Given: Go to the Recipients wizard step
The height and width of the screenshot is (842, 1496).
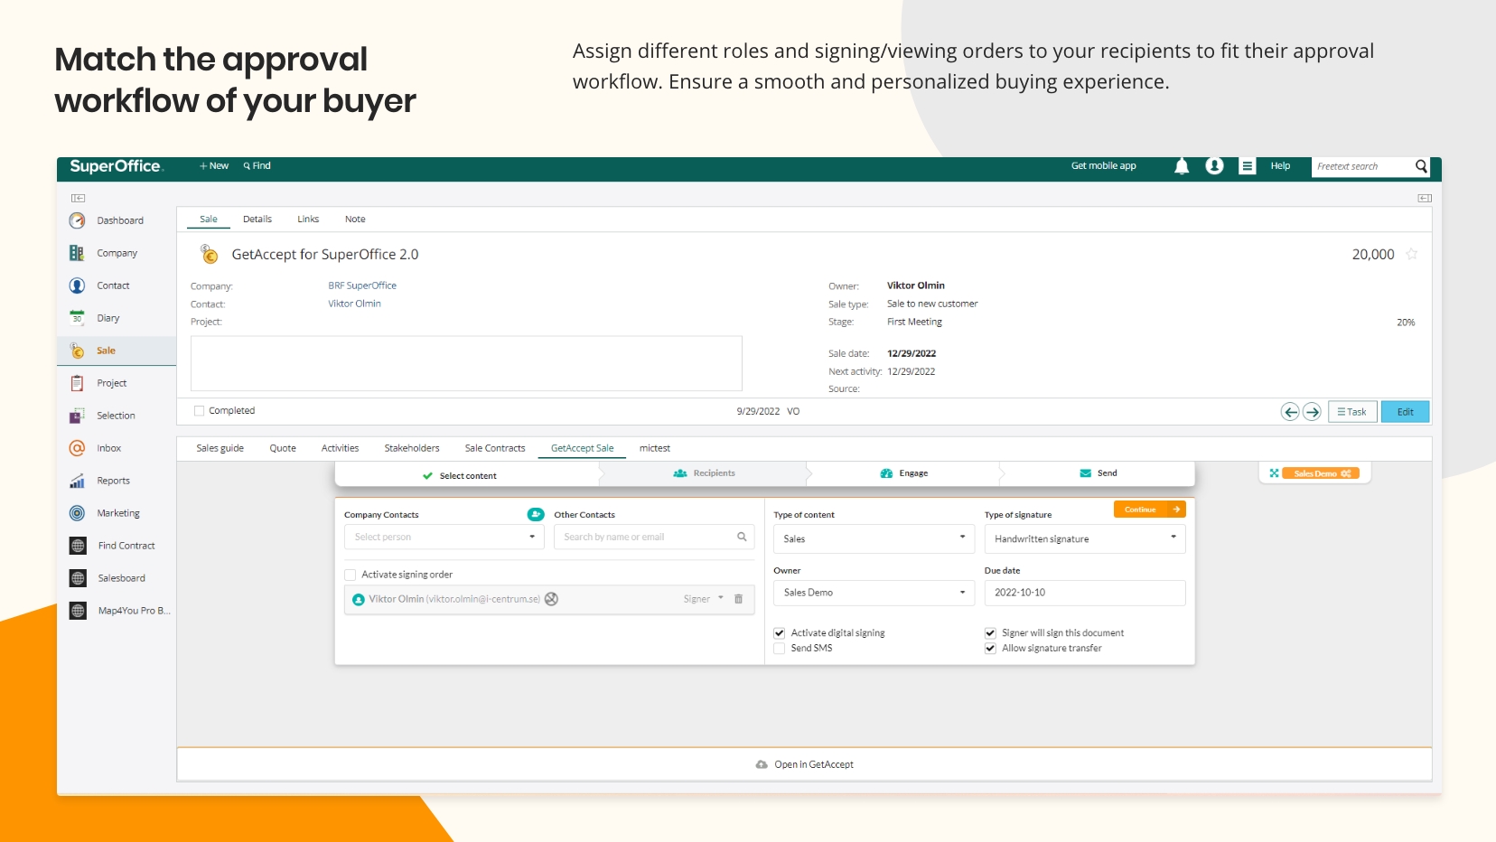Looking at the screenshot, I should (704, 473).
